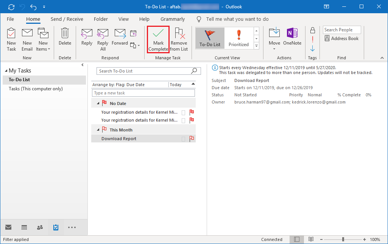Open the Address Book
Screen dimensions: 388x244
click(341, 38)
